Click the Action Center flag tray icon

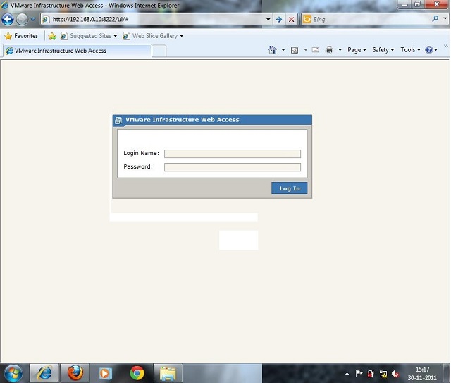coord(359,374)
